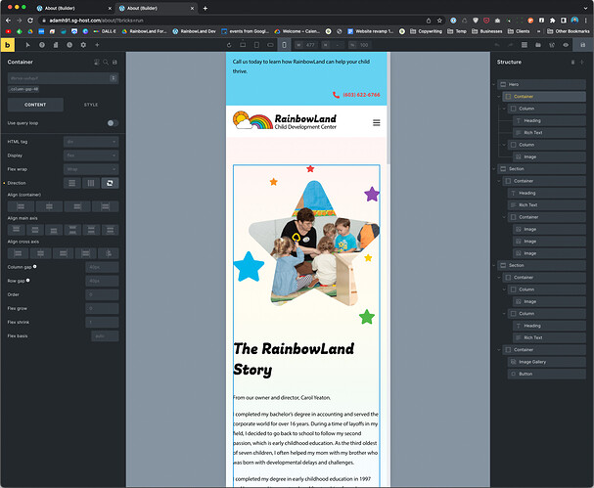
Task: Open the Other Bookmarks folder
Action: click(x=569, y=31)
